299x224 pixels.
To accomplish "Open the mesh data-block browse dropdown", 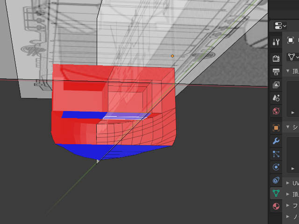I will click(293, 57).
